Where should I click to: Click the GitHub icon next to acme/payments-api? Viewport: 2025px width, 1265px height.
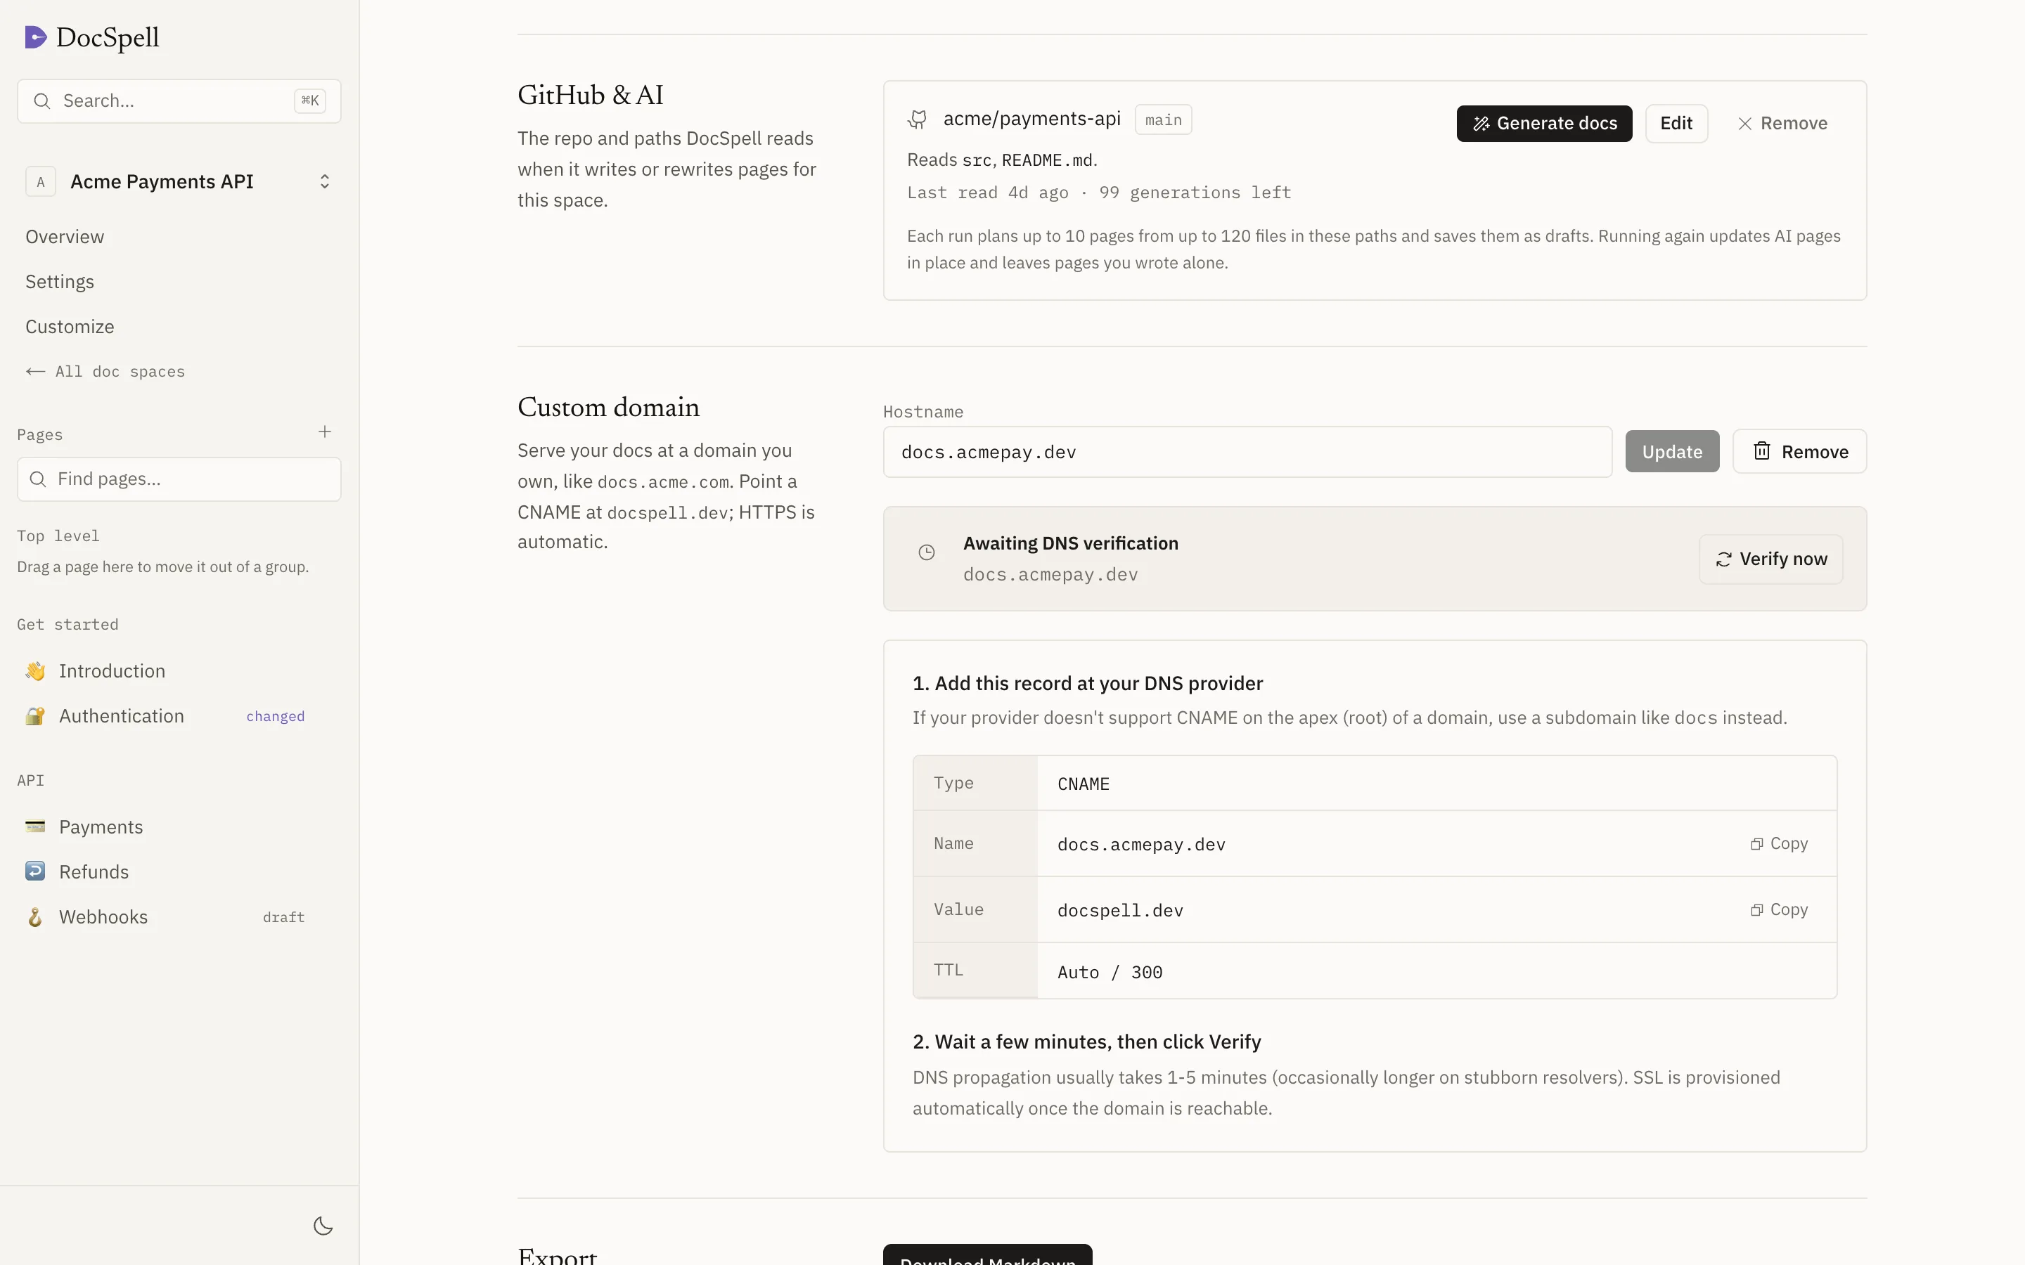[x=917, y=119]
